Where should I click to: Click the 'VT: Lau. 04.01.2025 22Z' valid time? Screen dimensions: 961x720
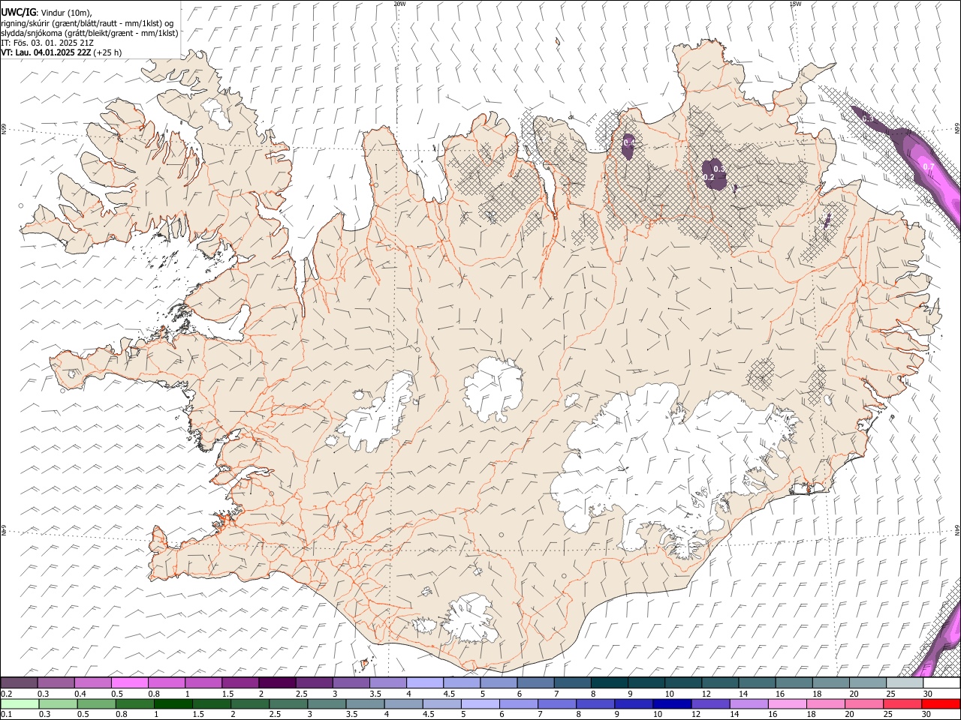tap(47, 52)
